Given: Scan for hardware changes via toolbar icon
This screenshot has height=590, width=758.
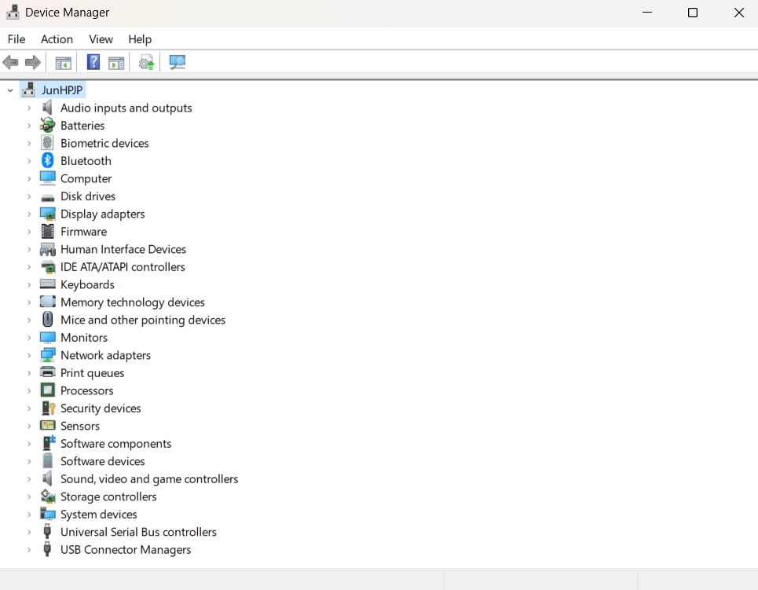Looking at the screenshot, I should [x=177, y=62].
